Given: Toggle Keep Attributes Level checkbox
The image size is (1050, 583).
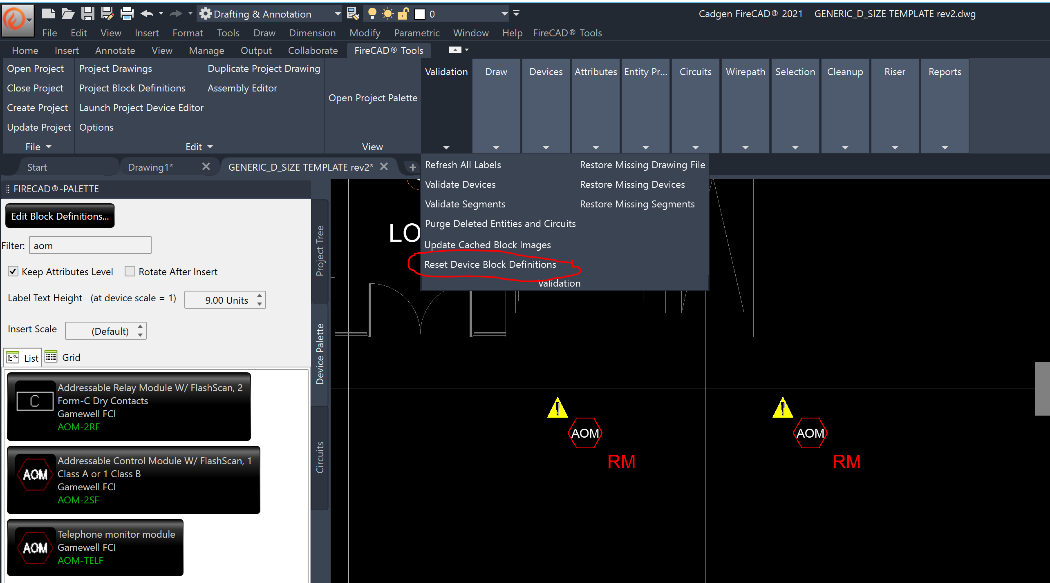Looking at the screenshot, I should click(x=13, y=271).
